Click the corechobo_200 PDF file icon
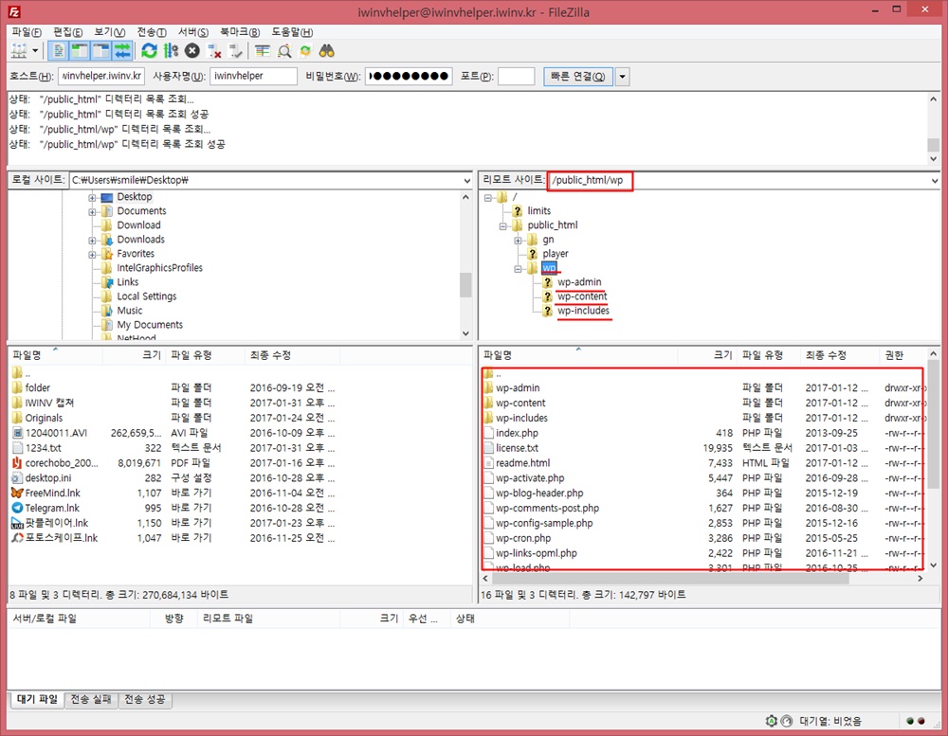Screen dimensions: 948x736 click(x=17, y=463)
